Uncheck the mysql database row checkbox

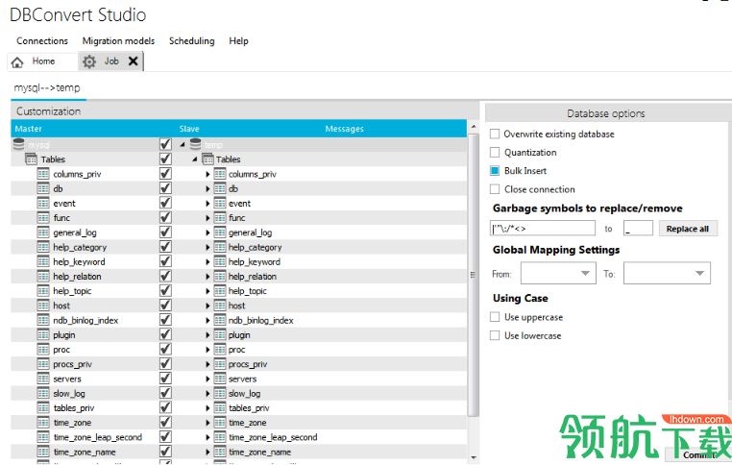click(165, 144)
